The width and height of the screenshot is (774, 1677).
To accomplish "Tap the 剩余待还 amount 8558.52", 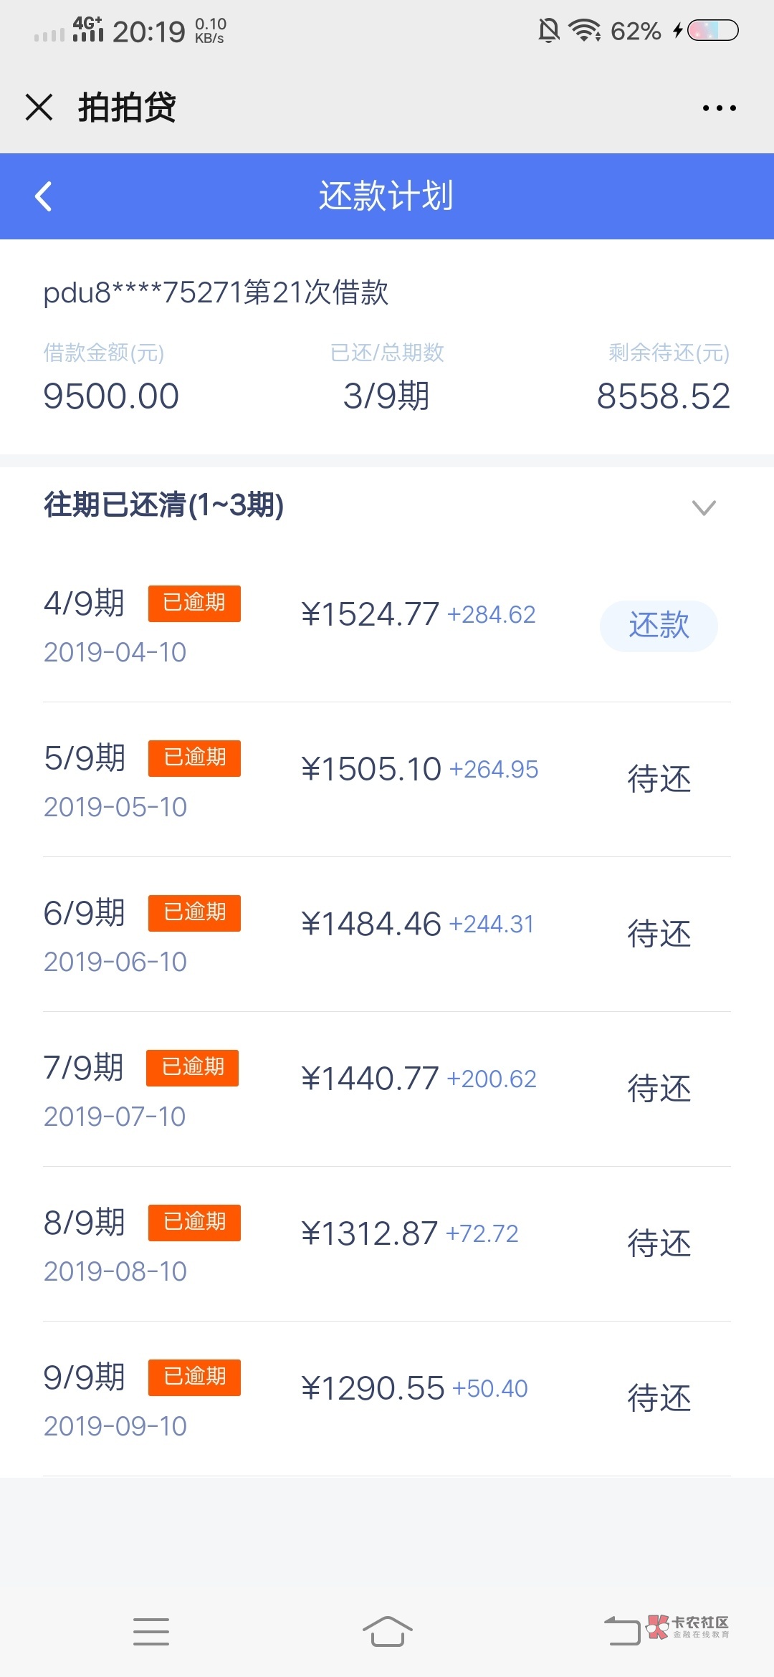I will (663, 396).
